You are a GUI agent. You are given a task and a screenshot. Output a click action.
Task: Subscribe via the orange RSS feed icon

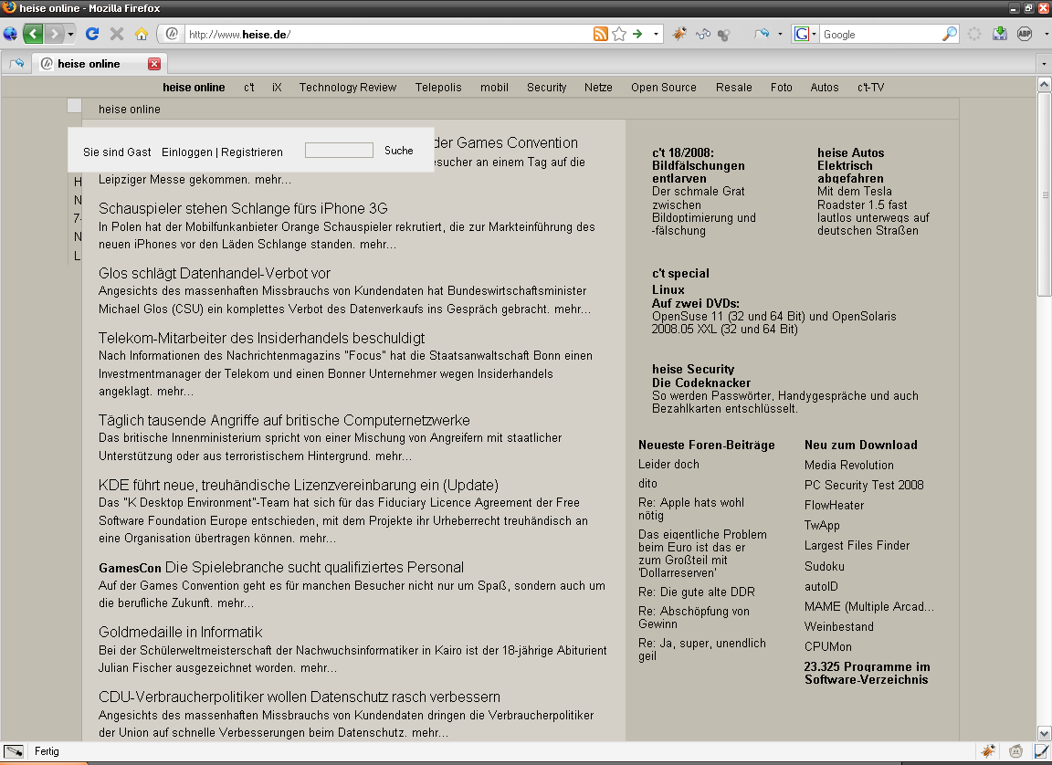point(601,34)
